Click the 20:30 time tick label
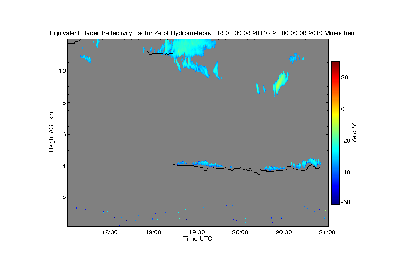 tap(284, 232)
